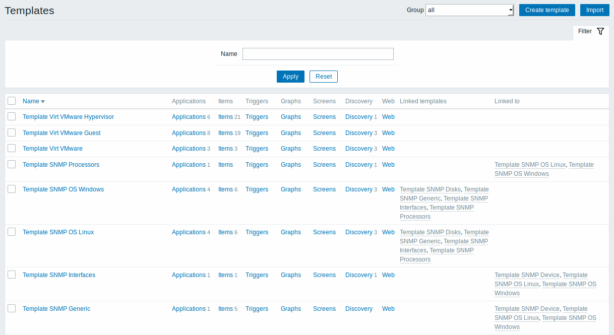
Task: Open the Group dropdown
Action: pyautogui.click(x=469, y=10)
